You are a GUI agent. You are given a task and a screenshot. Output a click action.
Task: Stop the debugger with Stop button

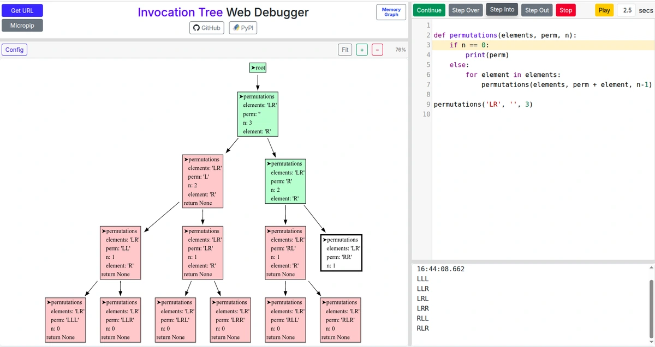pos(566,10)
